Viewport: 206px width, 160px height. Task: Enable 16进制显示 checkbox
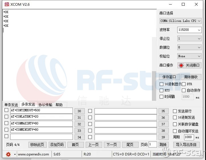pos(161,84)
